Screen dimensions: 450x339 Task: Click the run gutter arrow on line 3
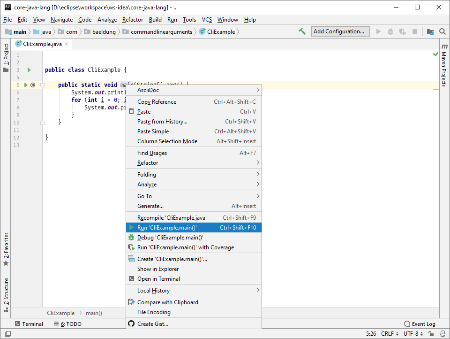click(x=29, y=70)
